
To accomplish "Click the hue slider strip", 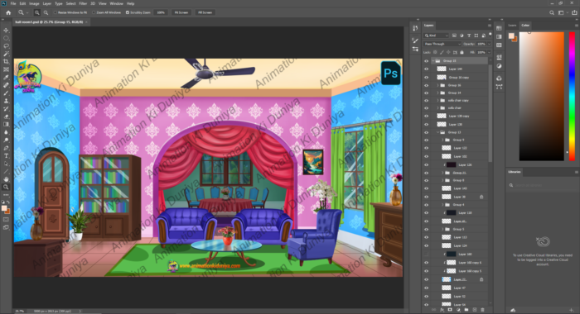I will click(572, 97).
